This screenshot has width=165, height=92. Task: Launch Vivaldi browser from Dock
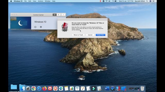[x=50, y=88]
